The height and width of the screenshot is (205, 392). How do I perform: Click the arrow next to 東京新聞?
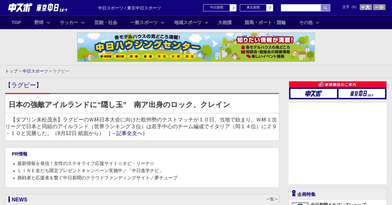tap(270, 8)
